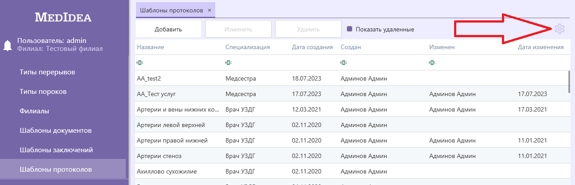
Task: Open filter operator icon under Специализация
Action: (228, 62)
